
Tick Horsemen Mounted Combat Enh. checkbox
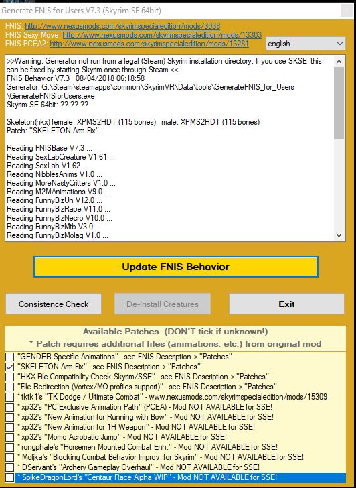(10, 447)
